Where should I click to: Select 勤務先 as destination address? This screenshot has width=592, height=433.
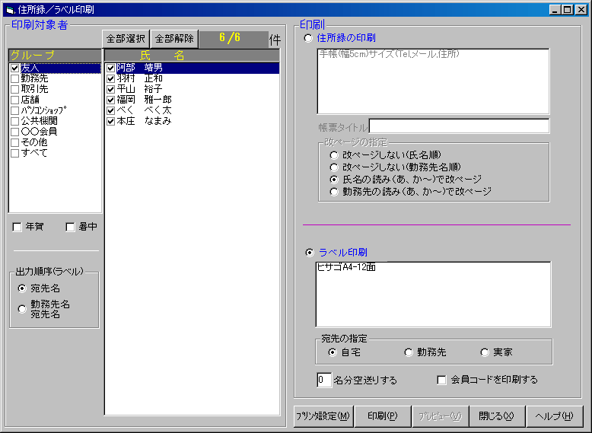[x=409, y=352]
